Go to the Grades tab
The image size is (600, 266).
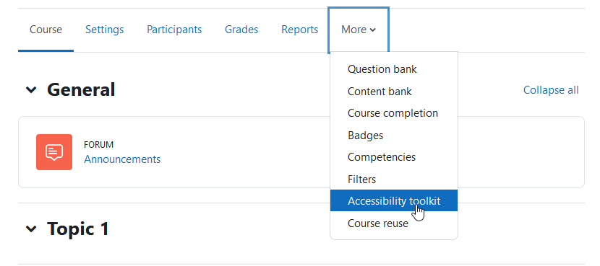(241, 30)
